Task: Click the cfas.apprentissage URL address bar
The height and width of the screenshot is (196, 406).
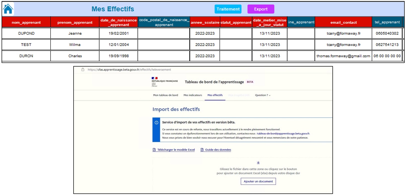Action: coord(129,70)
